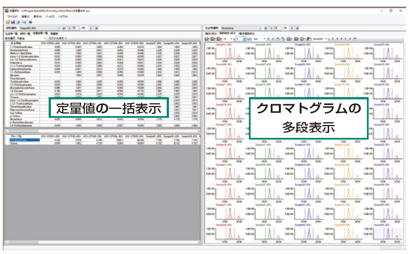Viewport: 410px width, 254px height.
Task: Open the ファイル menu
Action: (x=12, y=17)
